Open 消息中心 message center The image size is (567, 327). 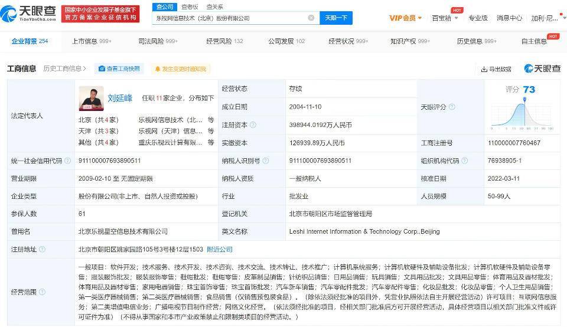pyautogui.click(x=509, y=18)
